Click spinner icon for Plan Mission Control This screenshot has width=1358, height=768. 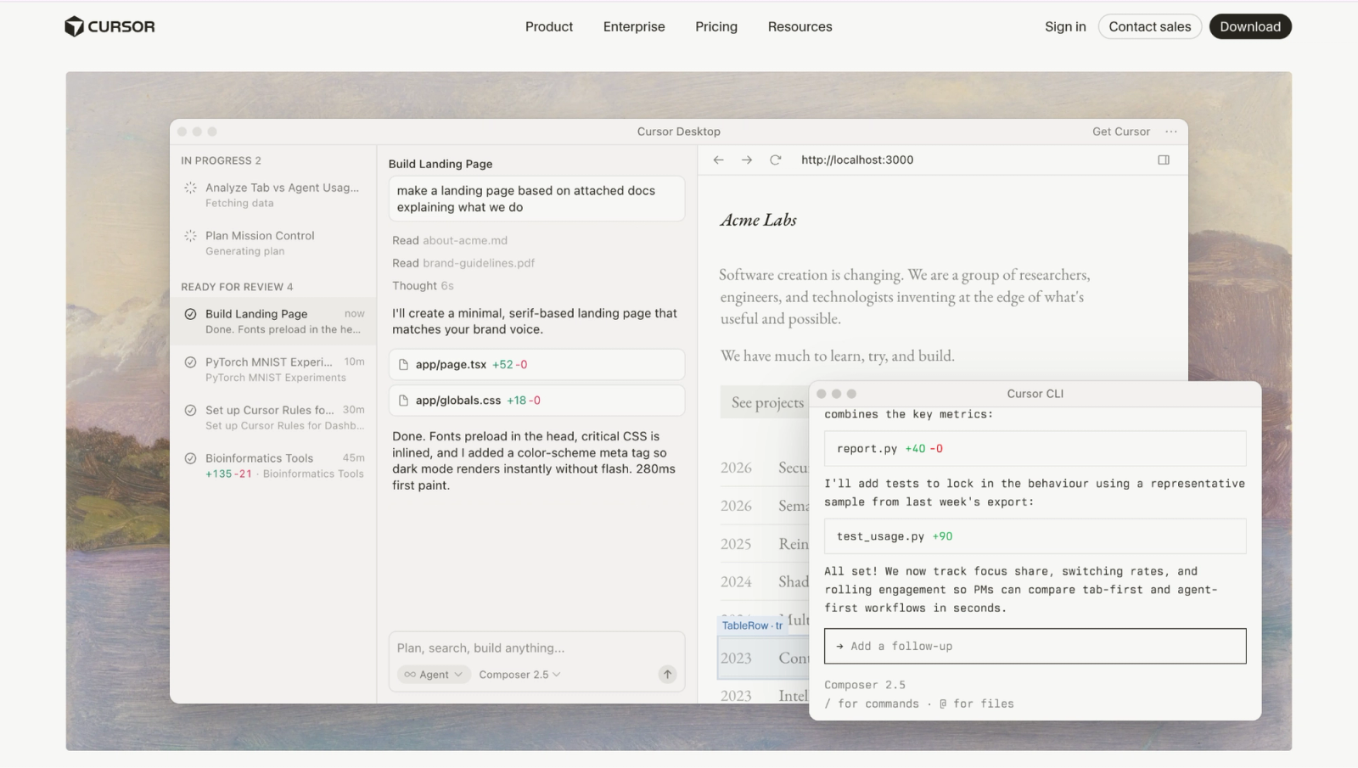tap(190, 236)
